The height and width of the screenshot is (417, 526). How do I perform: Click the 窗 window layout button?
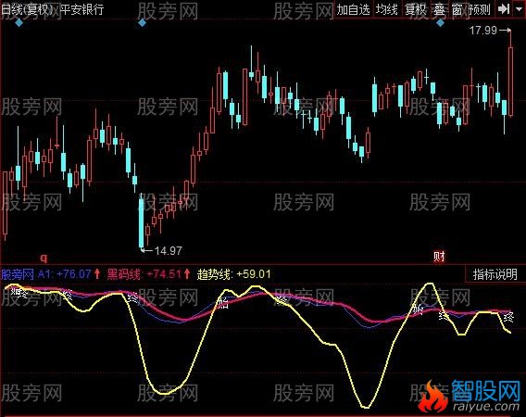(457, 9)
